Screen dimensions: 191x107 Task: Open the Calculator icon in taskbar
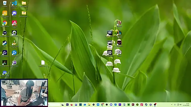tap(124, 105)
